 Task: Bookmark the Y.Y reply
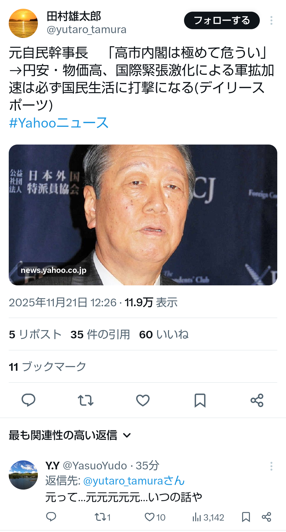pyautogui.click(x=246, y=517)
